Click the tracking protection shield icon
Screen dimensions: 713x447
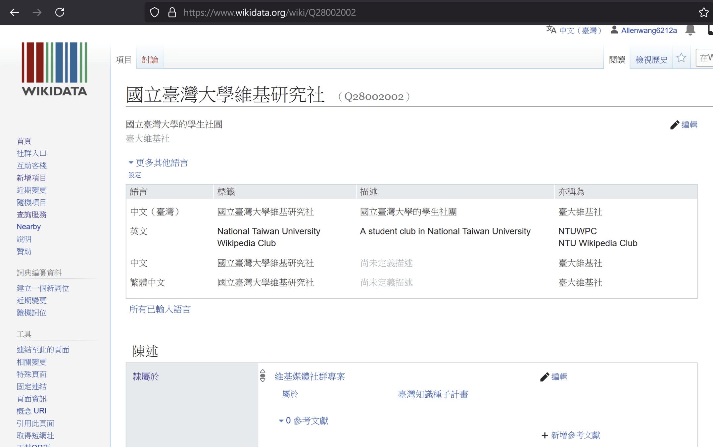(155, 13)
